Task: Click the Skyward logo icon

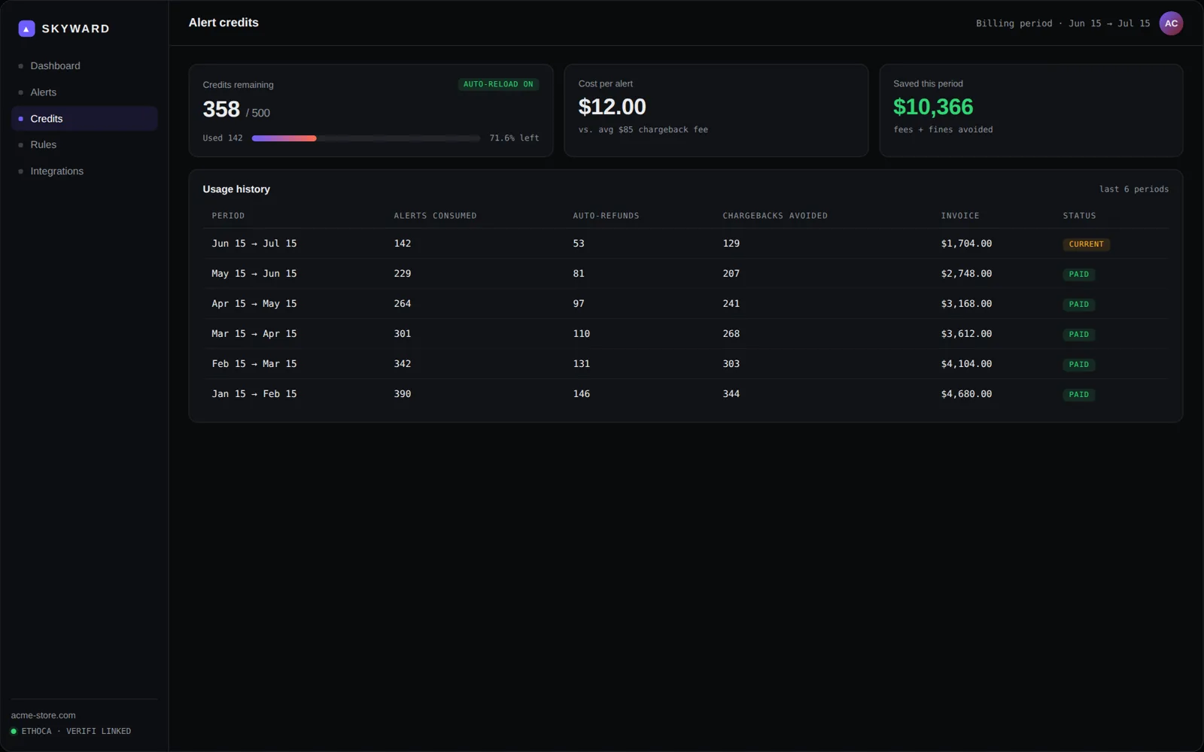Action: 26,29
